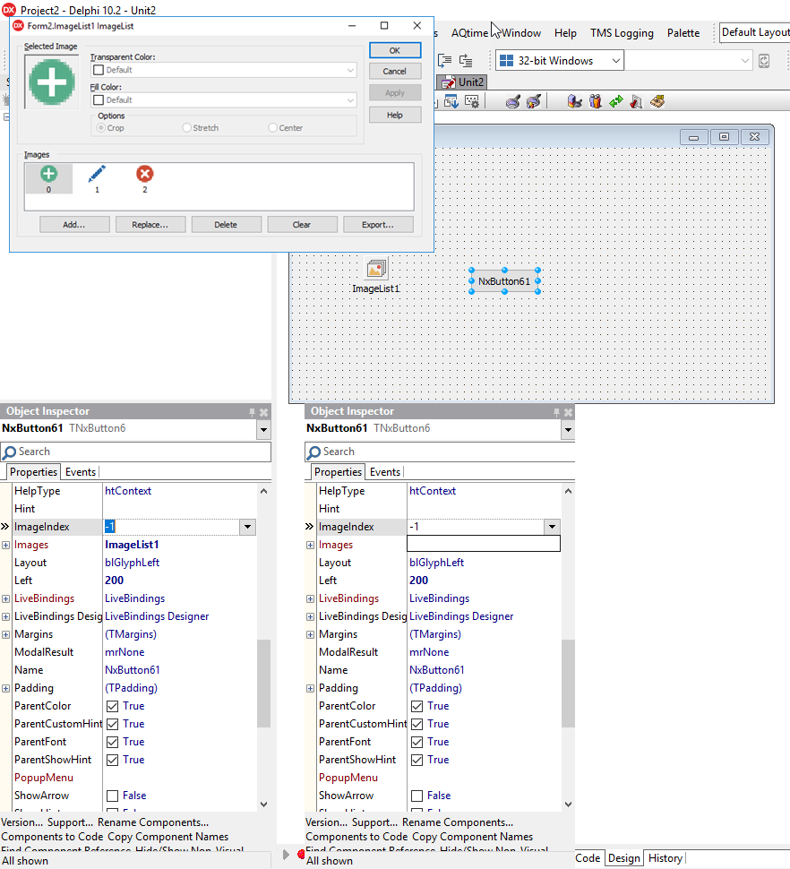The height and width of the screenshot is (869, 790).
Task: Toggle ParentFont checkbox in left Object Inspector
Action: tap(113, 742)
